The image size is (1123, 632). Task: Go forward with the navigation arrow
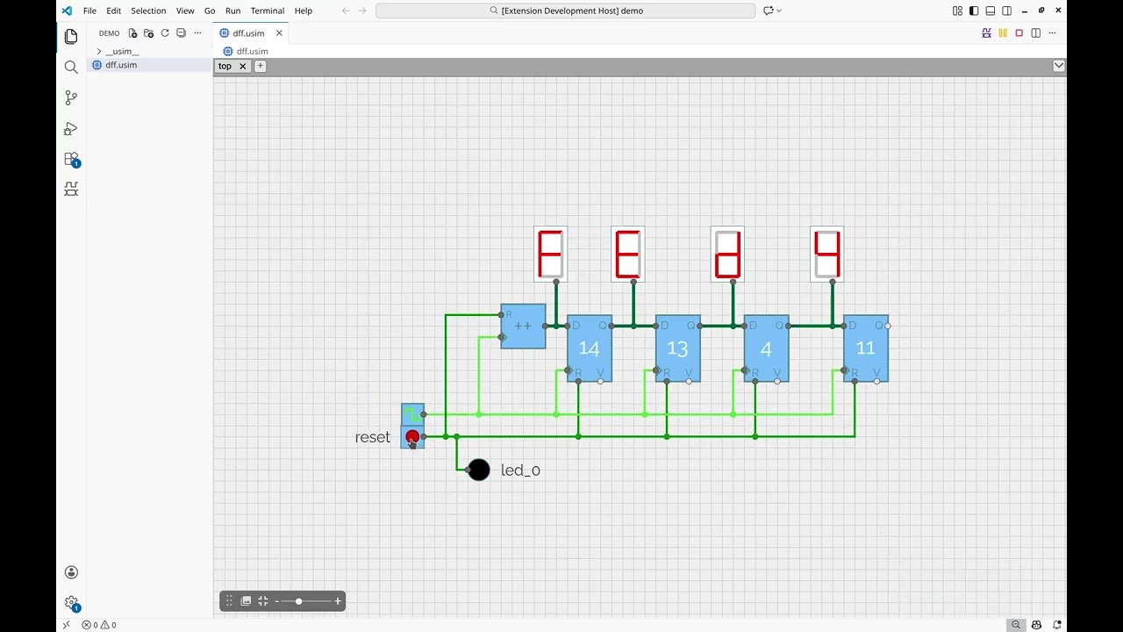pyautogui.click(x=363, y=11)
